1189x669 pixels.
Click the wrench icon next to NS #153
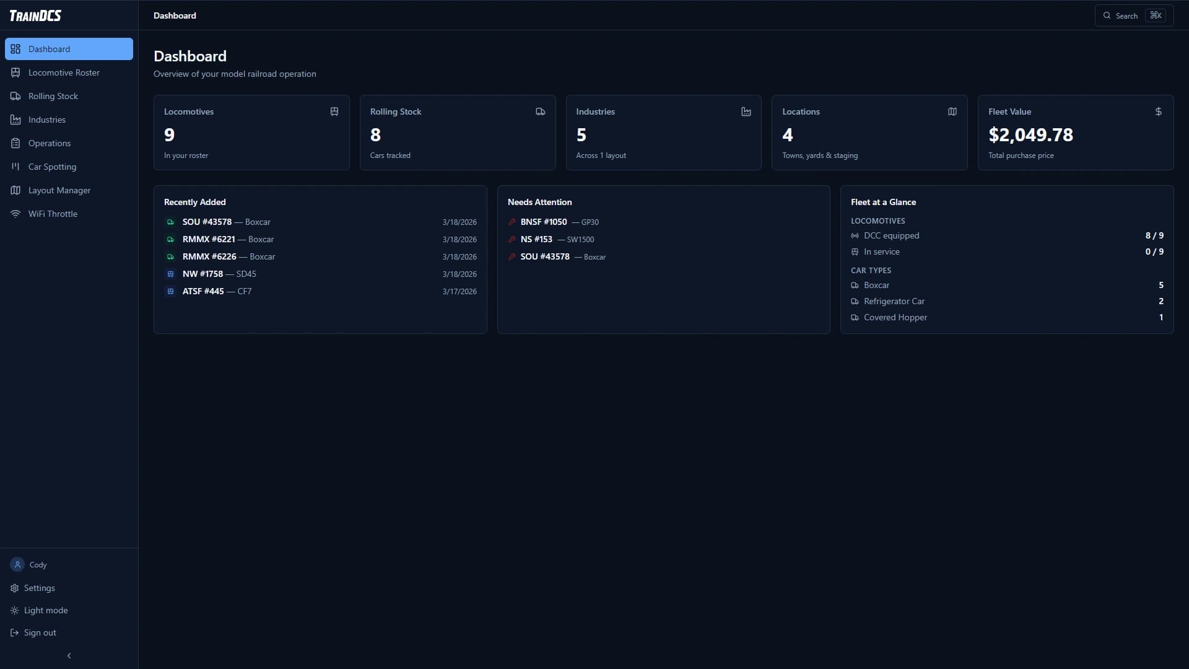(x=513, y=239)
